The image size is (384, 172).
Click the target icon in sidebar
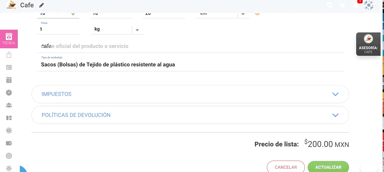(9, 156)
